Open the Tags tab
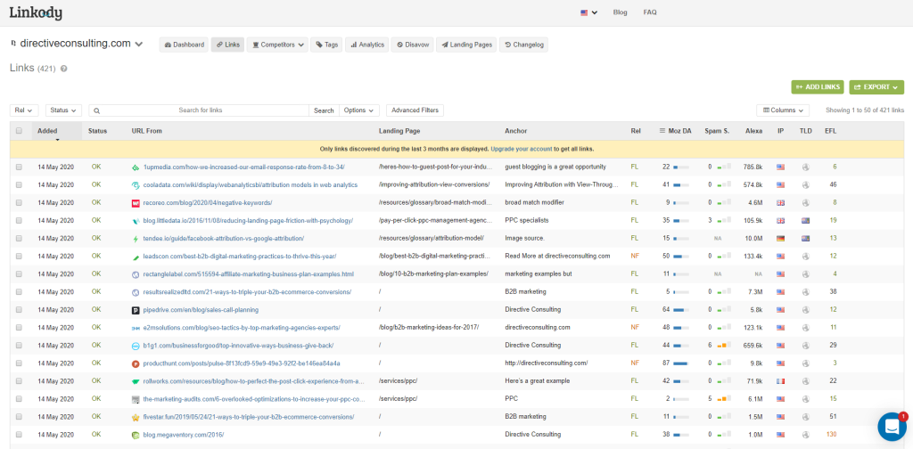The height and width of the screenshot is (449, 913). [326, 45]
